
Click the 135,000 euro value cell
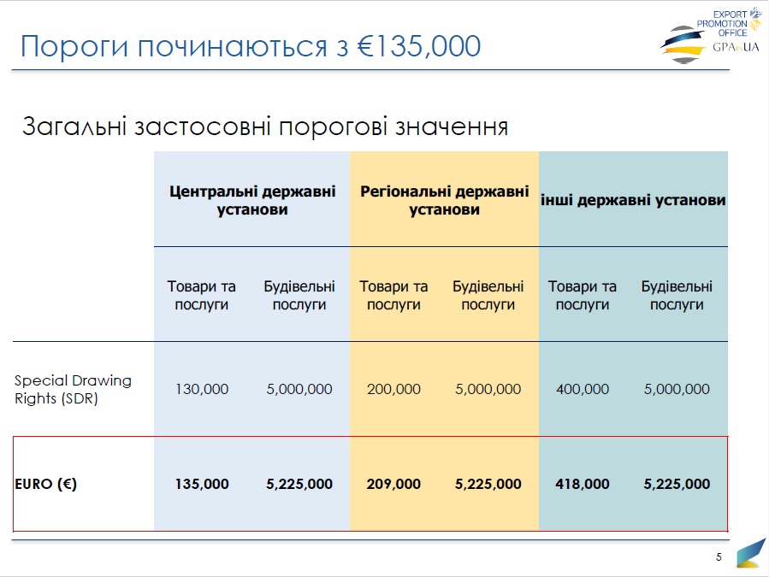[x=202, y=484]
